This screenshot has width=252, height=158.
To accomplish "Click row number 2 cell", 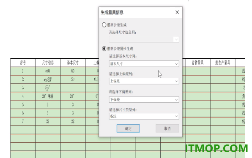I will 23,79.
